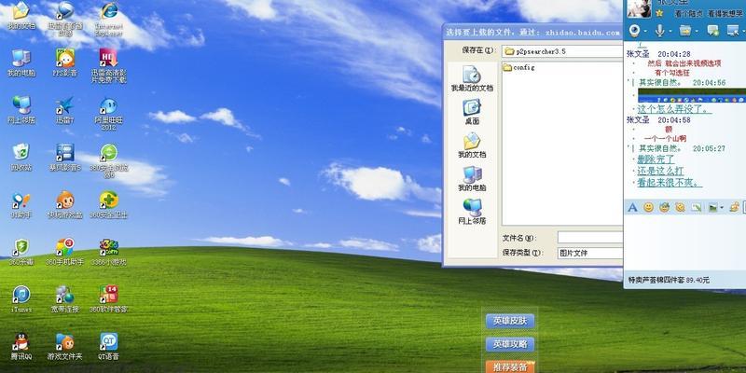Open 腾讯QQ penguin icon
Screen dimensions: 746x373
point(21,346)
